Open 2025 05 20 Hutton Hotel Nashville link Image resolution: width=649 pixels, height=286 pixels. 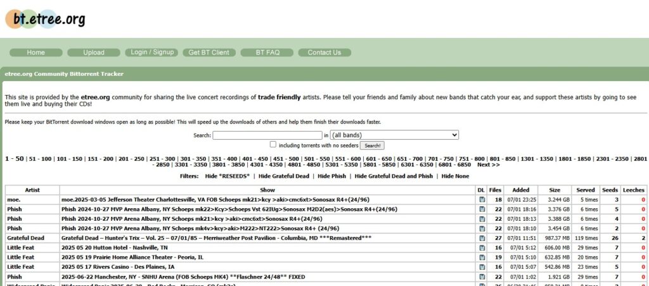[115, 247]
